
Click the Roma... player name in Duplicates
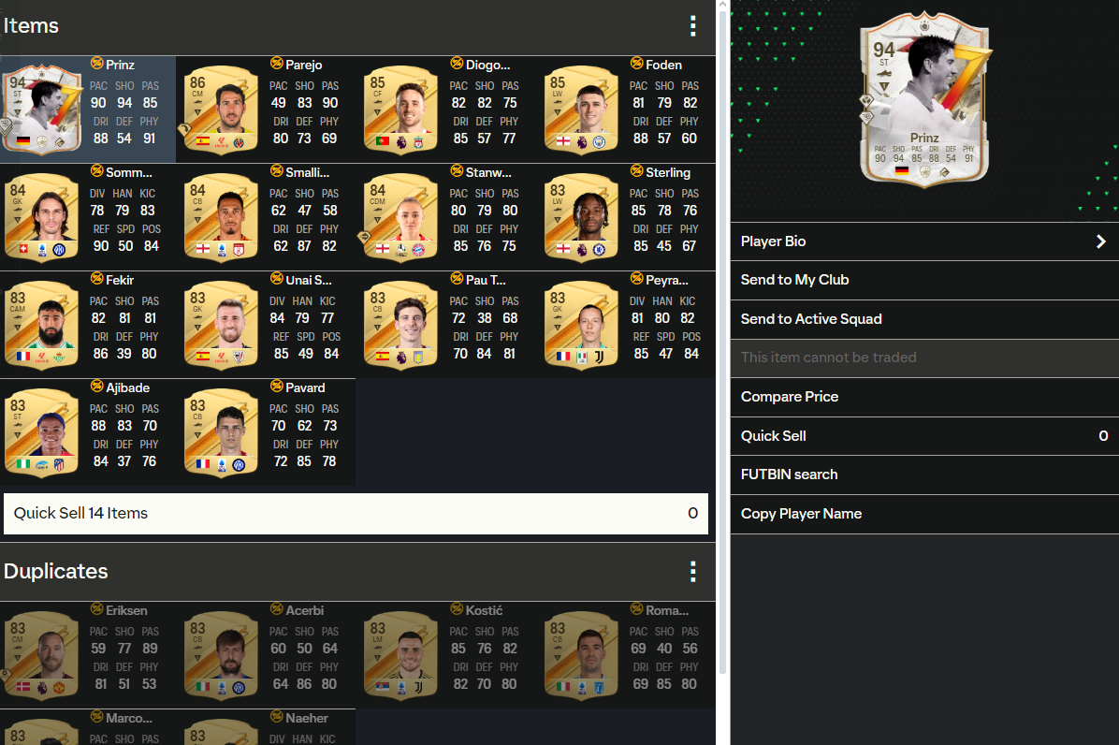(667, 611)
